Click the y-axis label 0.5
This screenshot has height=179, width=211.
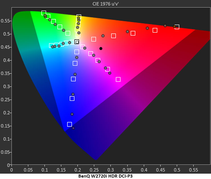coord(6,34)
